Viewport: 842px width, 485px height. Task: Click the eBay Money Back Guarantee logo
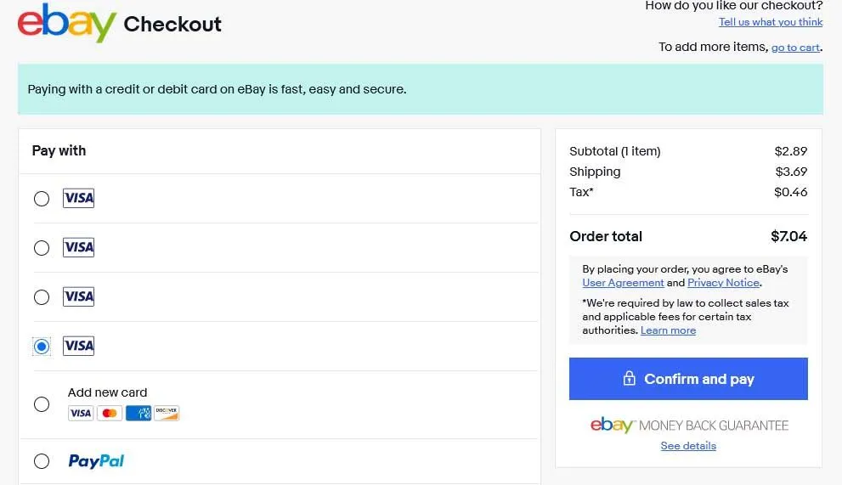(x=689, y=425)
